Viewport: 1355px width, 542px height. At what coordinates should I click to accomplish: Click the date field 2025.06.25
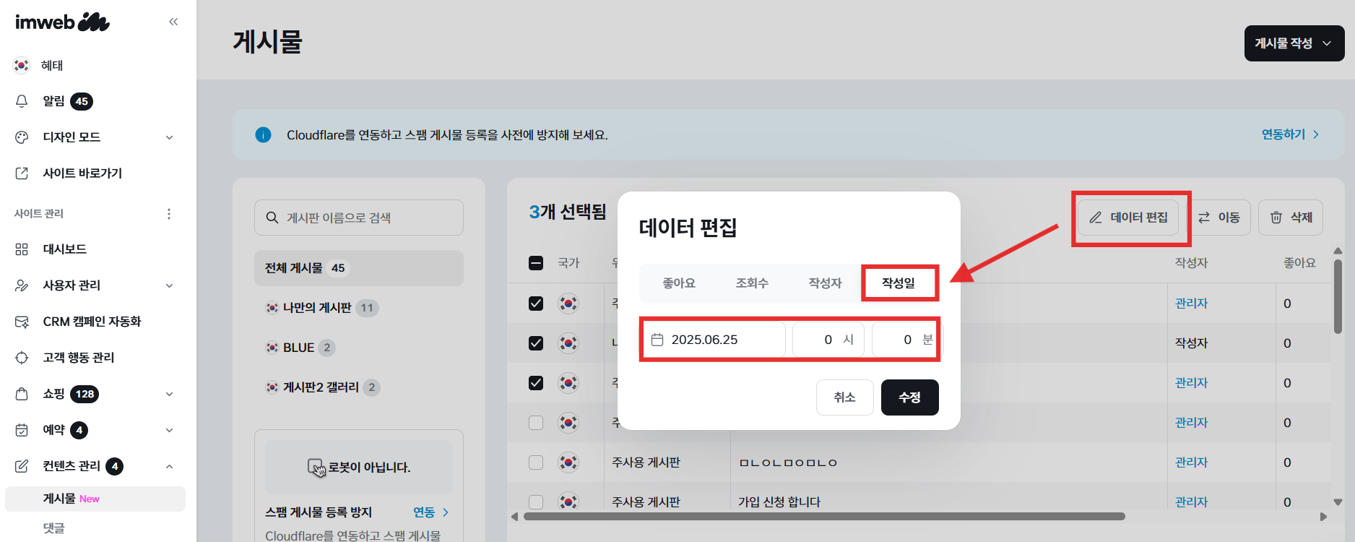[714, 340]
